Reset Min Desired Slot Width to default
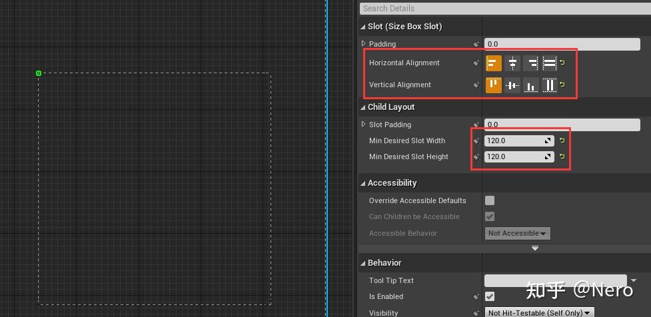 tap(562, 141)
